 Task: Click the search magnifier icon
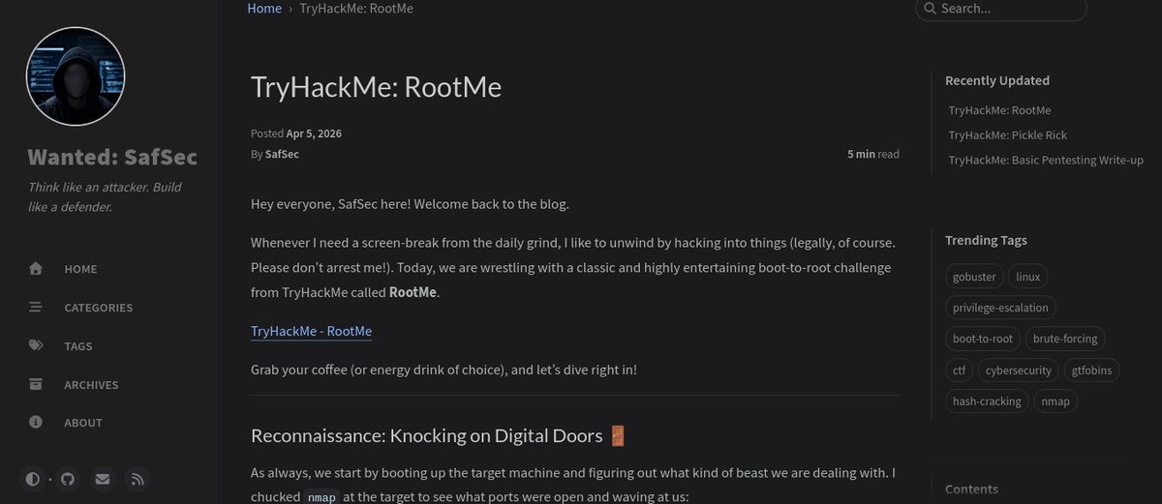pos(930,9)
